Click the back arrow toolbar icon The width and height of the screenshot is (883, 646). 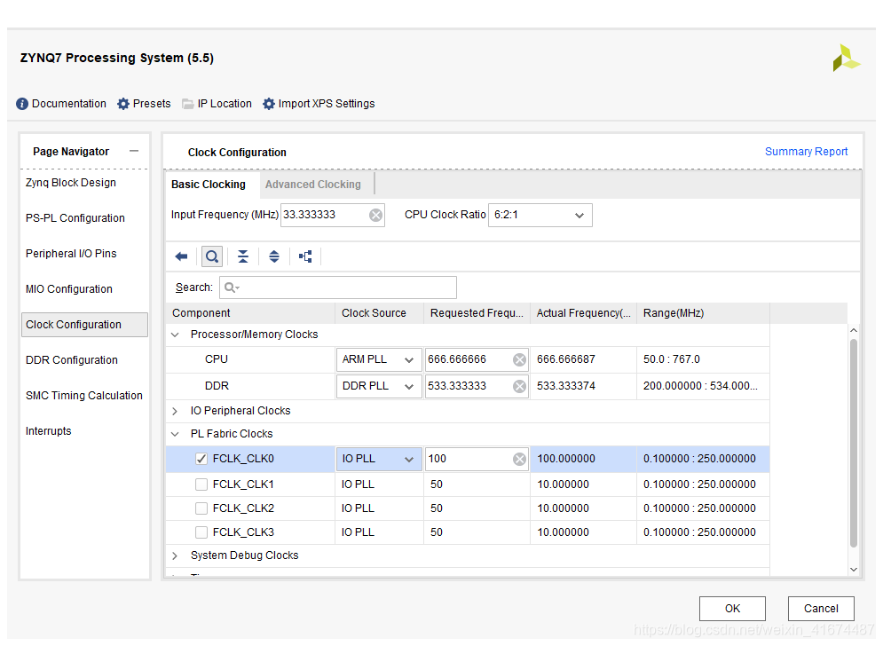(181, 256)
